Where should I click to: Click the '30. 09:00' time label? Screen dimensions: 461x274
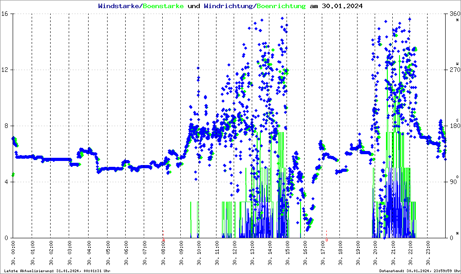[181, 253]
